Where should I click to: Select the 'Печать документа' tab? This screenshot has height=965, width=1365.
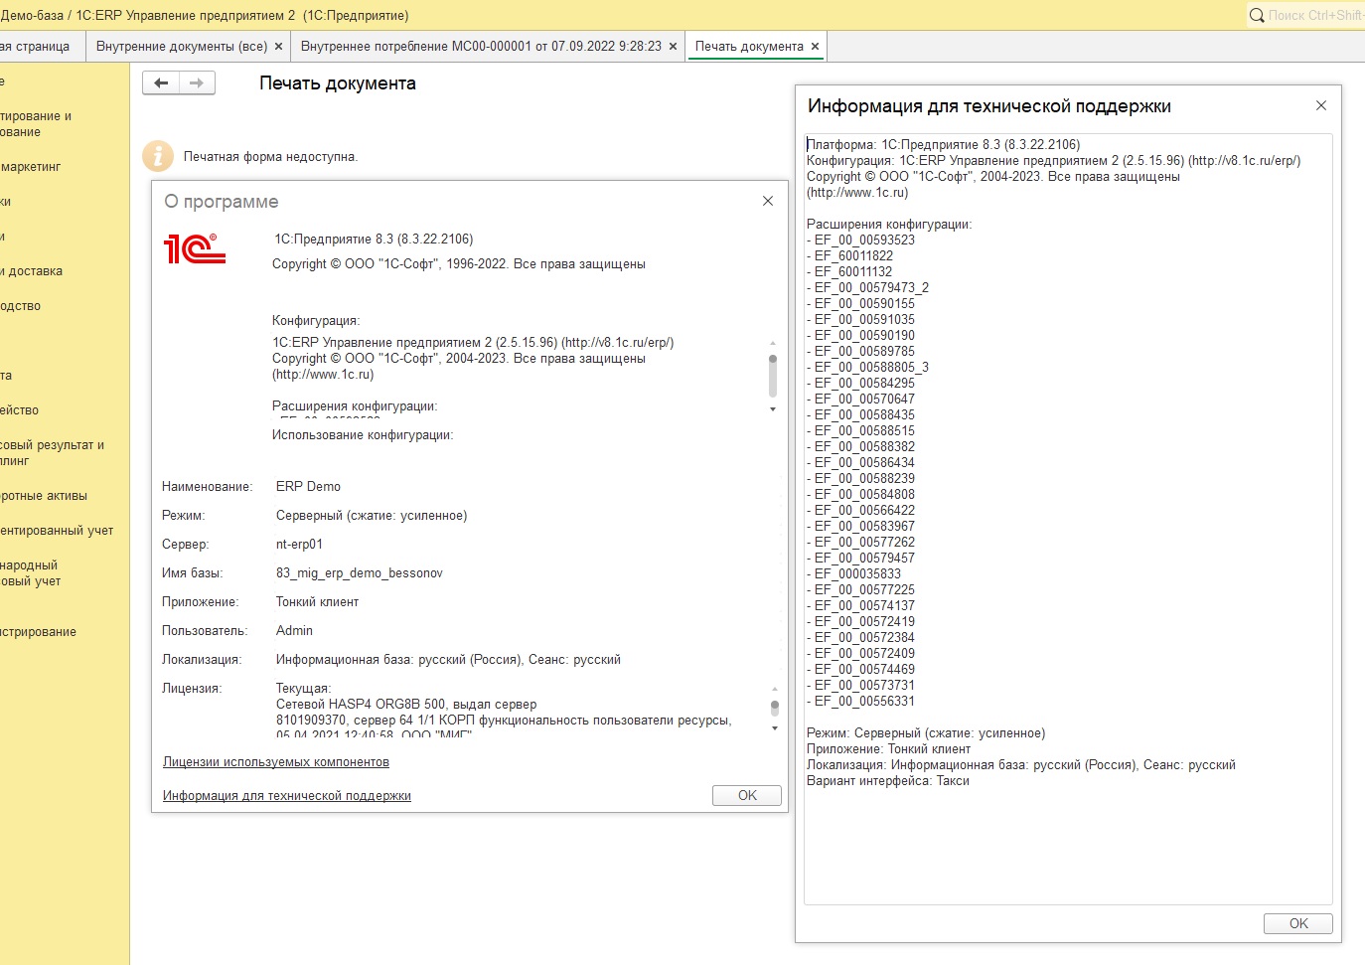(x=749, y=47)
